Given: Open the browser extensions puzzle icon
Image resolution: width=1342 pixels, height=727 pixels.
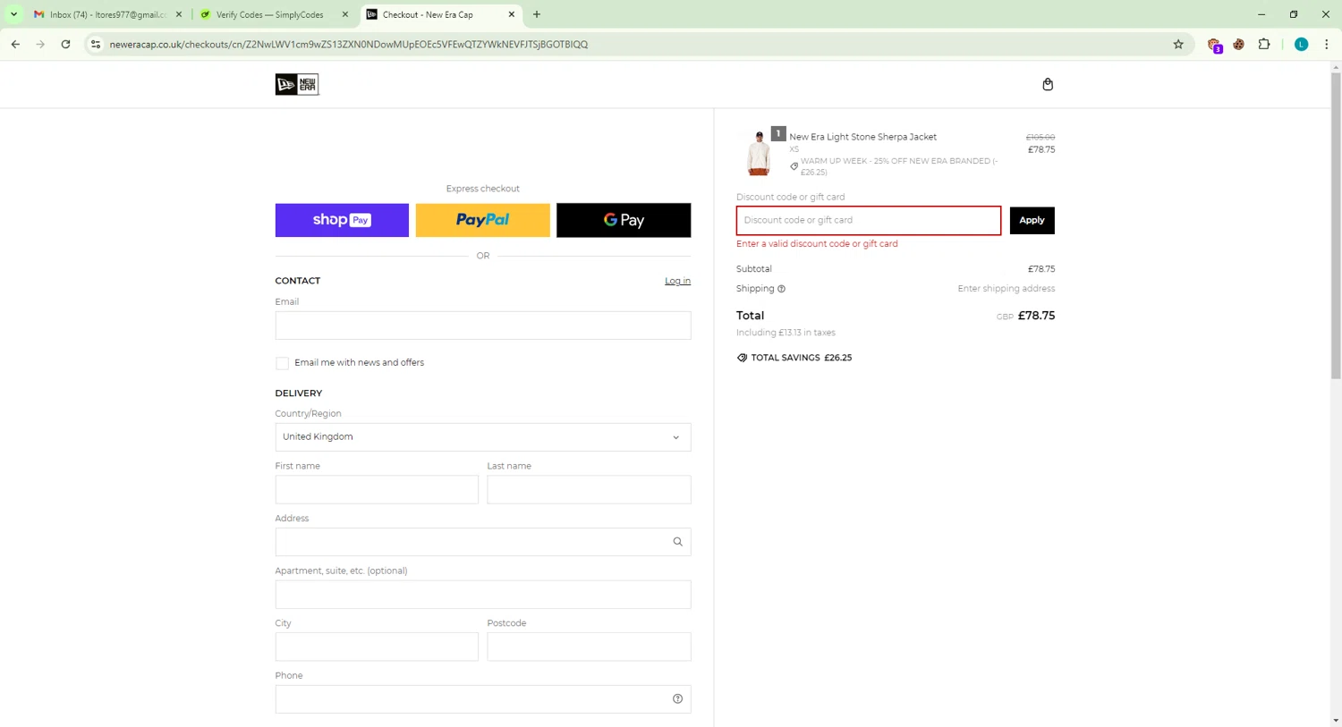Looking at the screenshot, I should tap(1264, 44).
